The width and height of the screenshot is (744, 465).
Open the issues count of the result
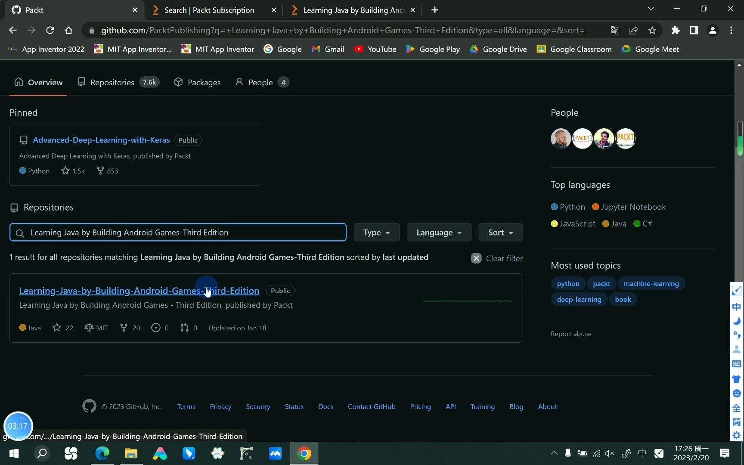click(160, 328)
